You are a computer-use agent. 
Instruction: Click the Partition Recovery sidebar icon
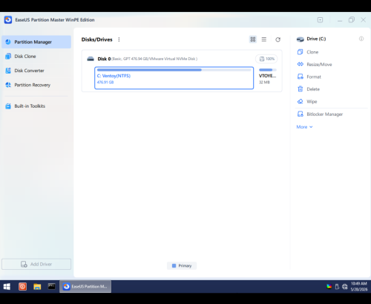coord(8,85)
